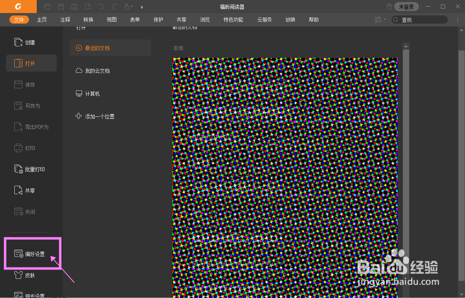Select the Print icon at the top
Image resolution: width=465 pixels, height=298 pixels.
[74, 7]
